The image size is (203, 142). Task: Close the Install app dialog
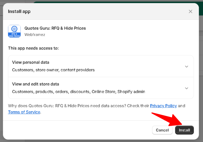tap(190, 11)
